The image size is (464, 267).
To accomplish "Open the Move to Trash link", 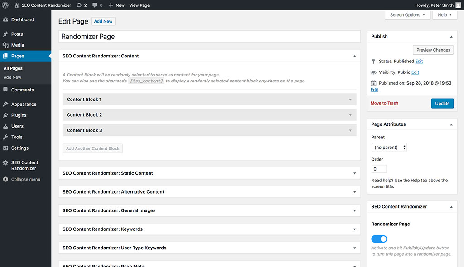I will (x=384, y=103).
